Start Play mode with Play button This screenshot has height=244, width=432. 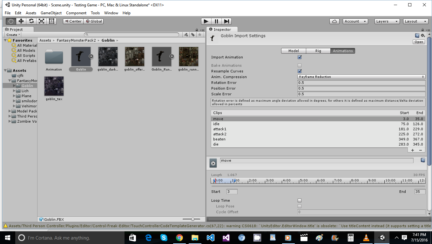[x=206, y=21]
